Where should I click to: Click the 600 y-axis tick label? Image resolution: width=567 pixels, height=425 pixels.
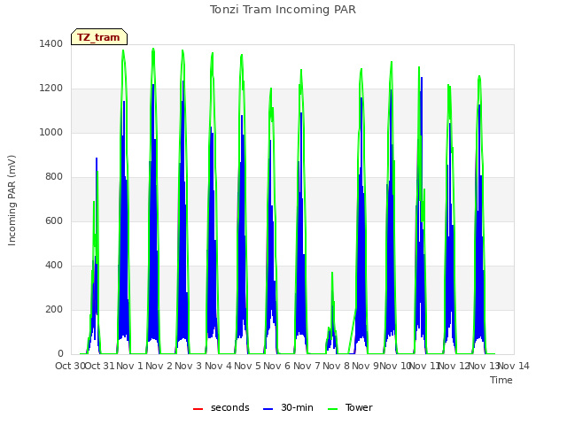tap(54, 220)
